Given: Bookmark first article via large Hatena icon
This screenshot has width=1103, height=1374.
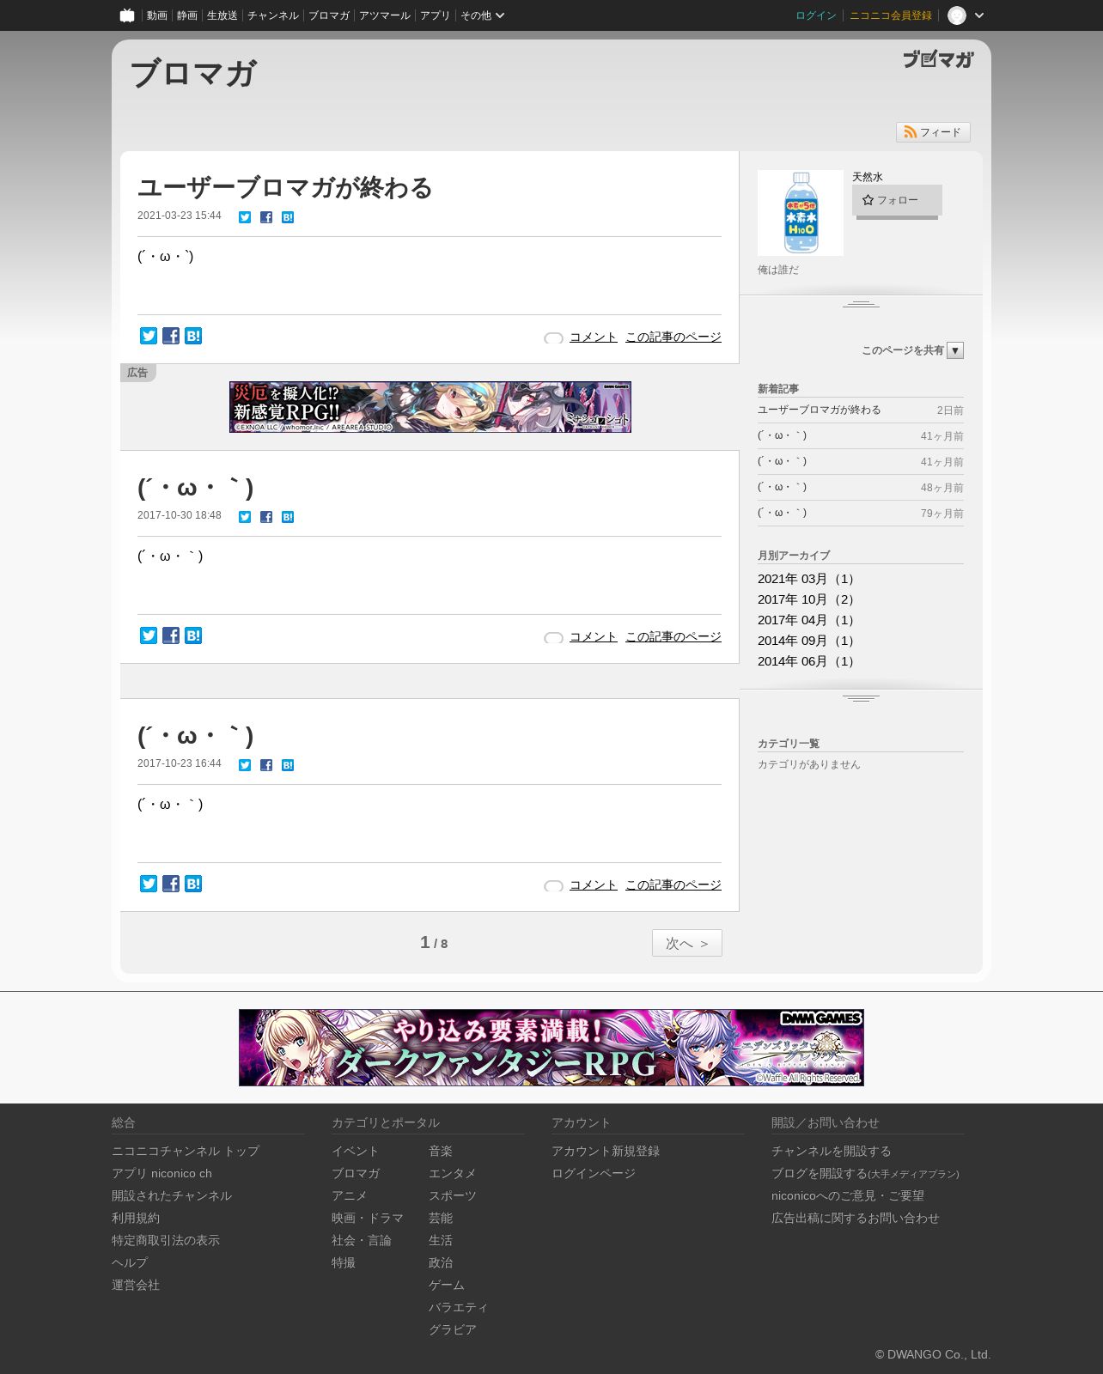Looking at the screenshot, I should click(x=193, y=336).
